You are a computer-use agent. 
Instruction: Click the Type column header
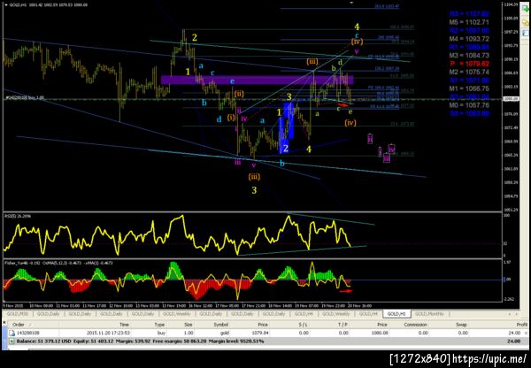pos(159,325)
